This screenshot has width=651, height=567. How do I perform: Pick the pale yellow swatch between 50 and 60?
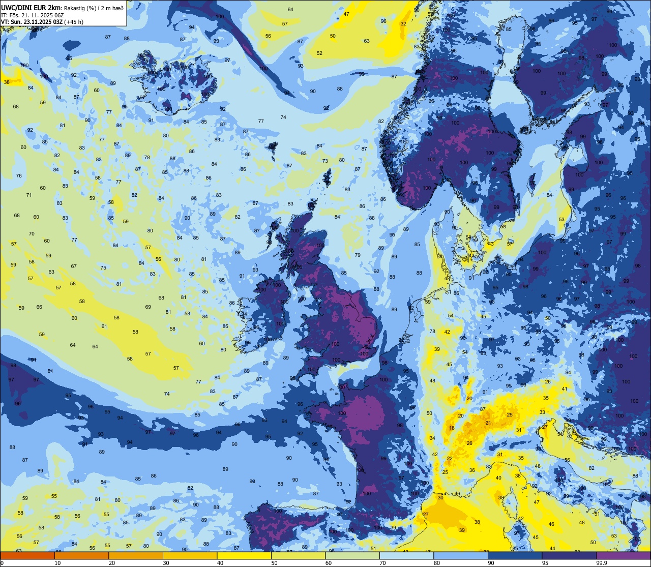tap(298, 556)
